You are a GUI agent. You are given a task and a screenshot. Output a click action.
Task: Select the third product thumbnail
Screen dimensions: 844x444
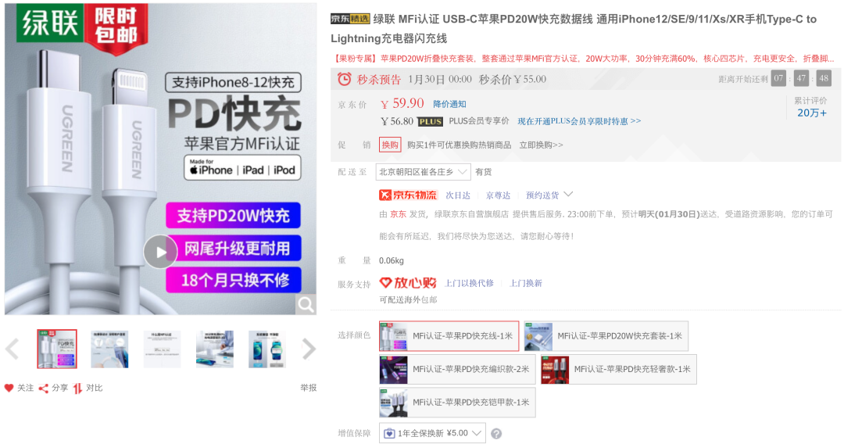162,349
